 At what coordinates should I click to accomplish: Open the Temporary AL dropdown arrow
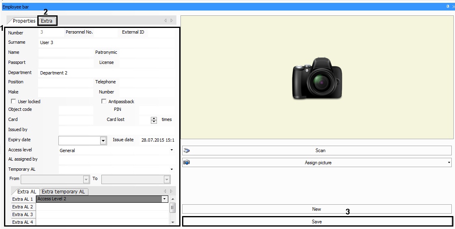click(172, 170)
